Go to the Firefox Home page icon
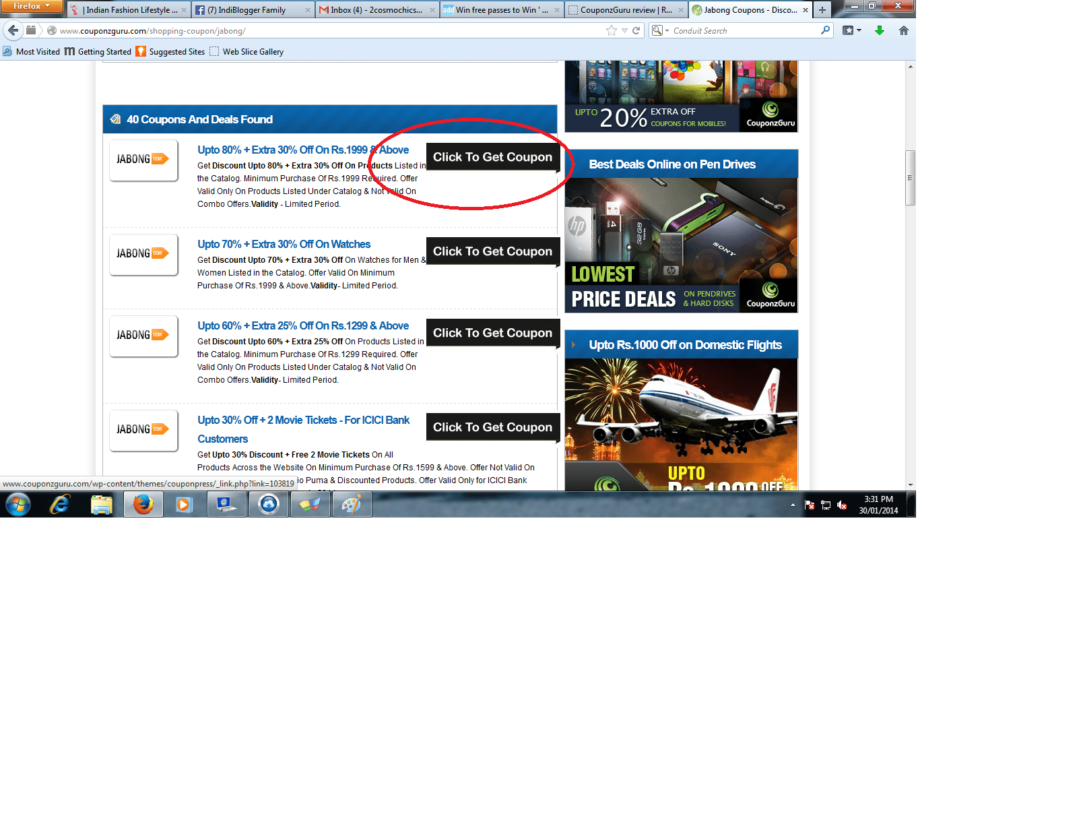Screen dimensions: 1083x814 (x=904, y=30)
